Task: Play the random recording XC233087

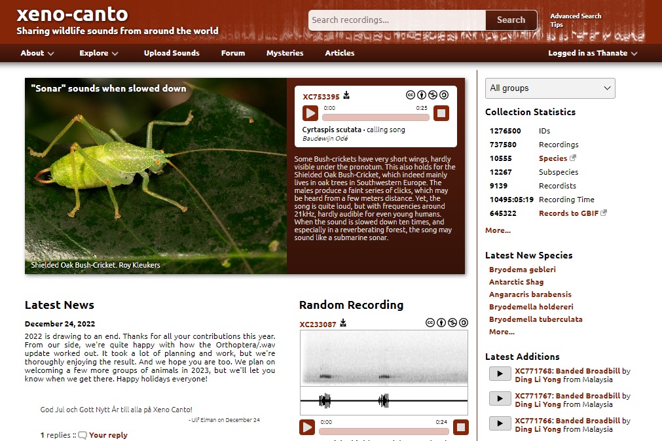Action: pos(307,427)
